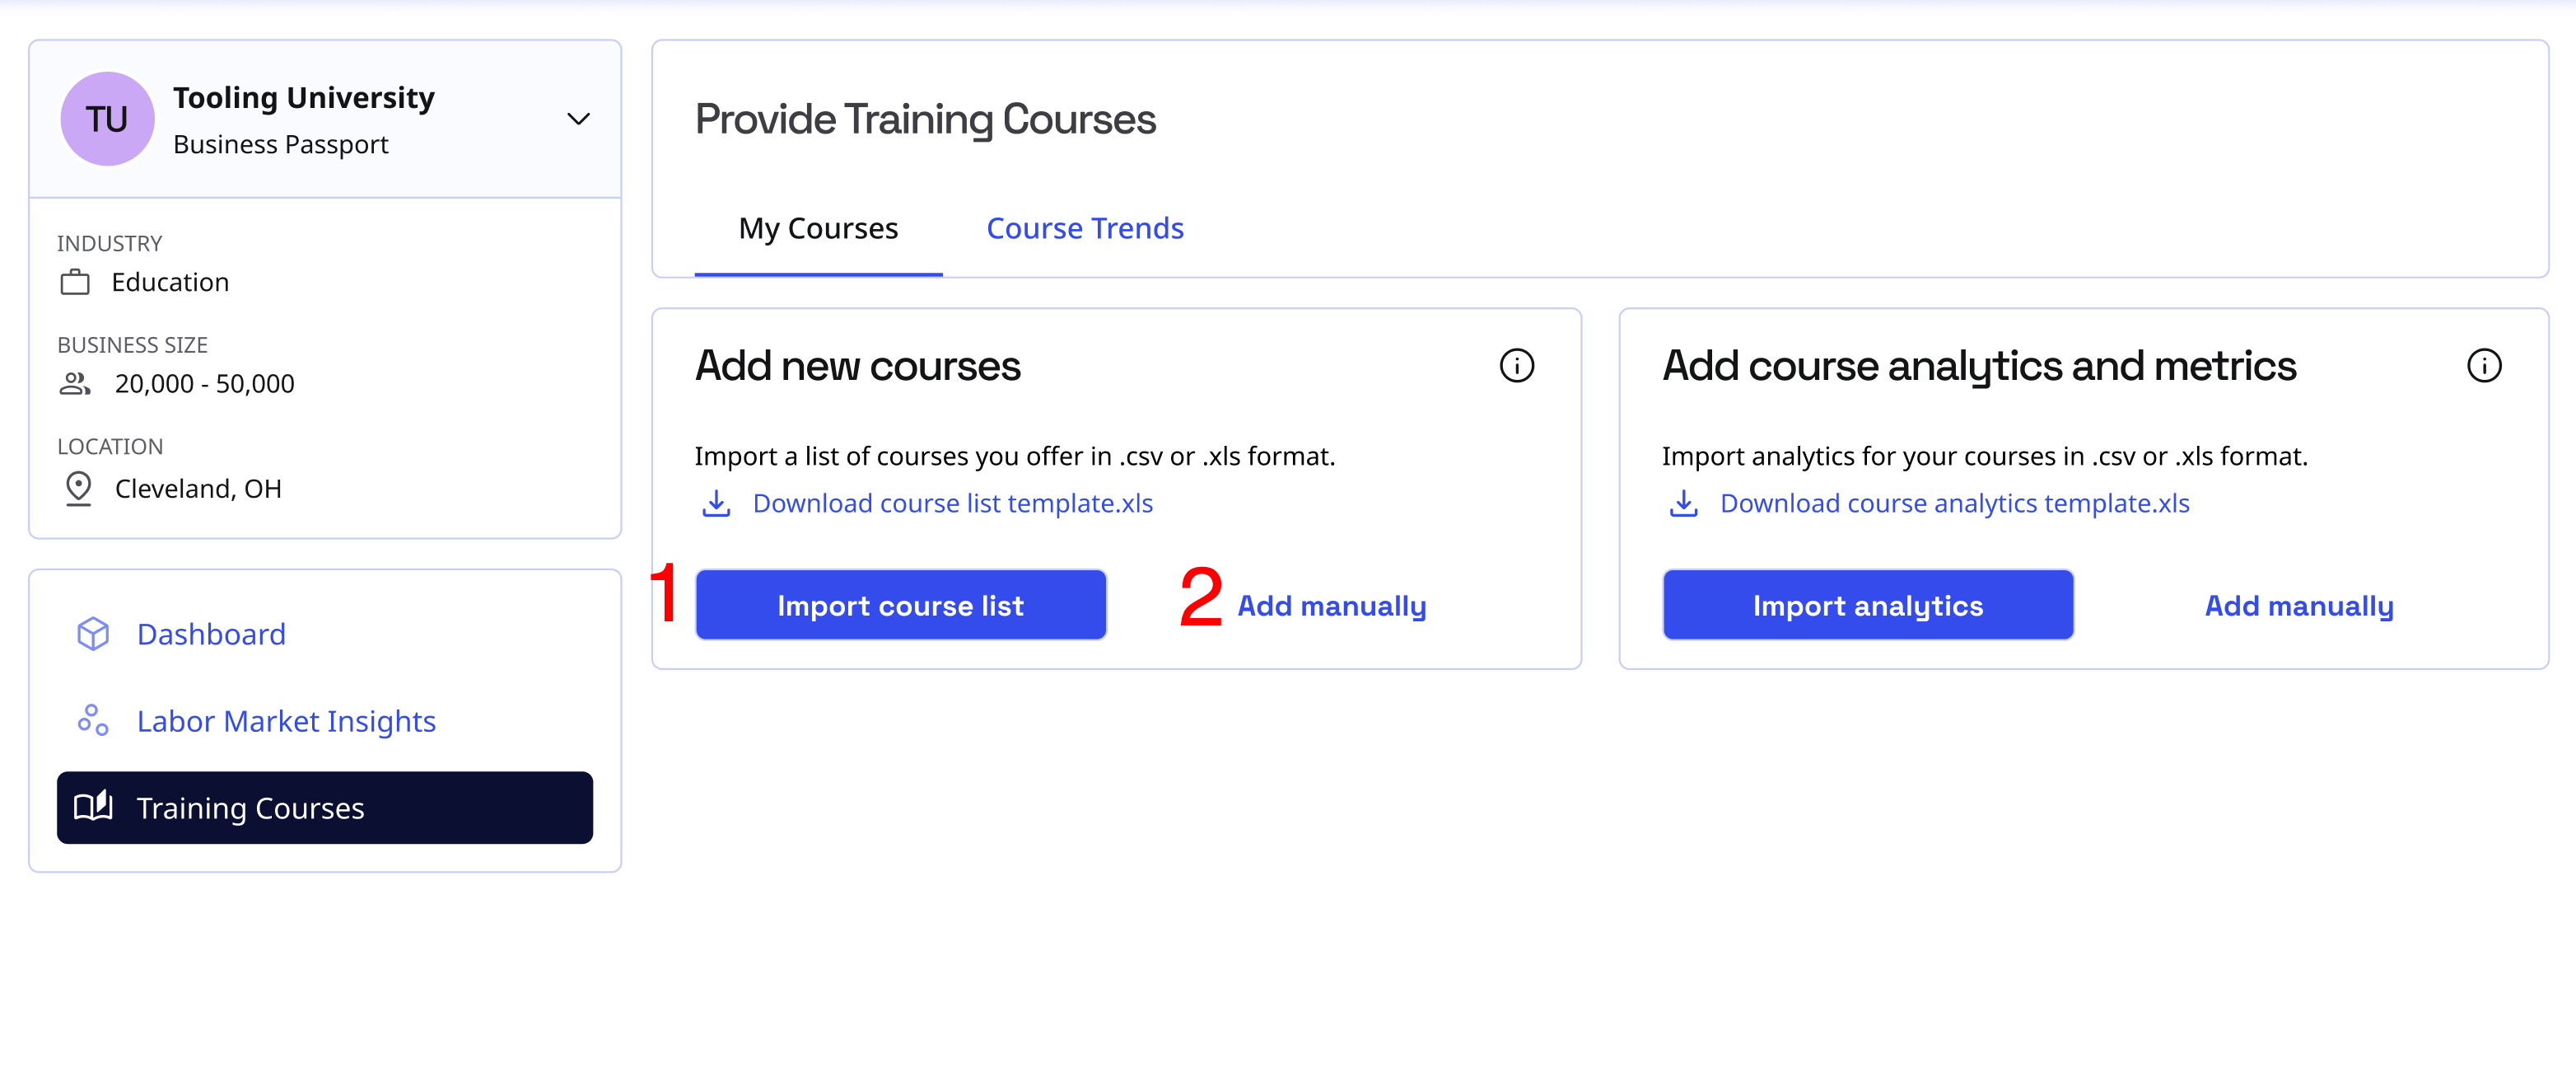Screen dimensions: 2576x1068
Task: Open Dashboard from the sidebar
Action: 211,635
